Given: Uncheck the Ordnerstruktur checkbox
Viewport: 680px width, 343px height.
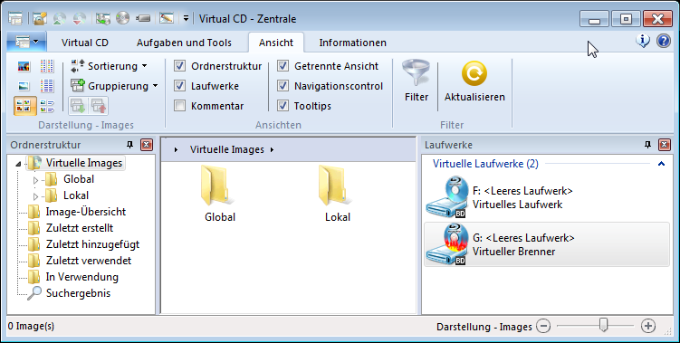Looking at the screenshot, I should click(179, 66).
